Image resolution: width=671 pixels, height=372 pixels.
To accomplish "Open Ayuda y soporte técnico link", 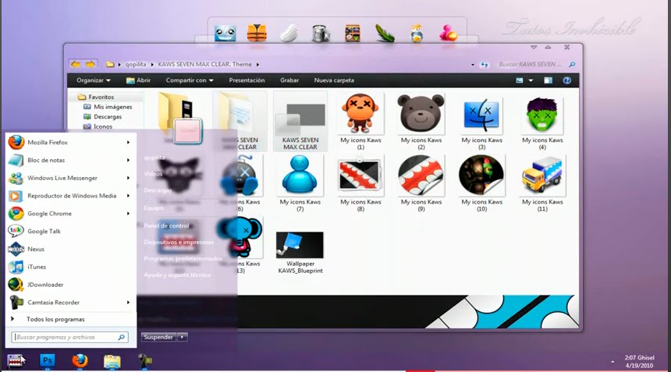I will (x=177, y=275).
